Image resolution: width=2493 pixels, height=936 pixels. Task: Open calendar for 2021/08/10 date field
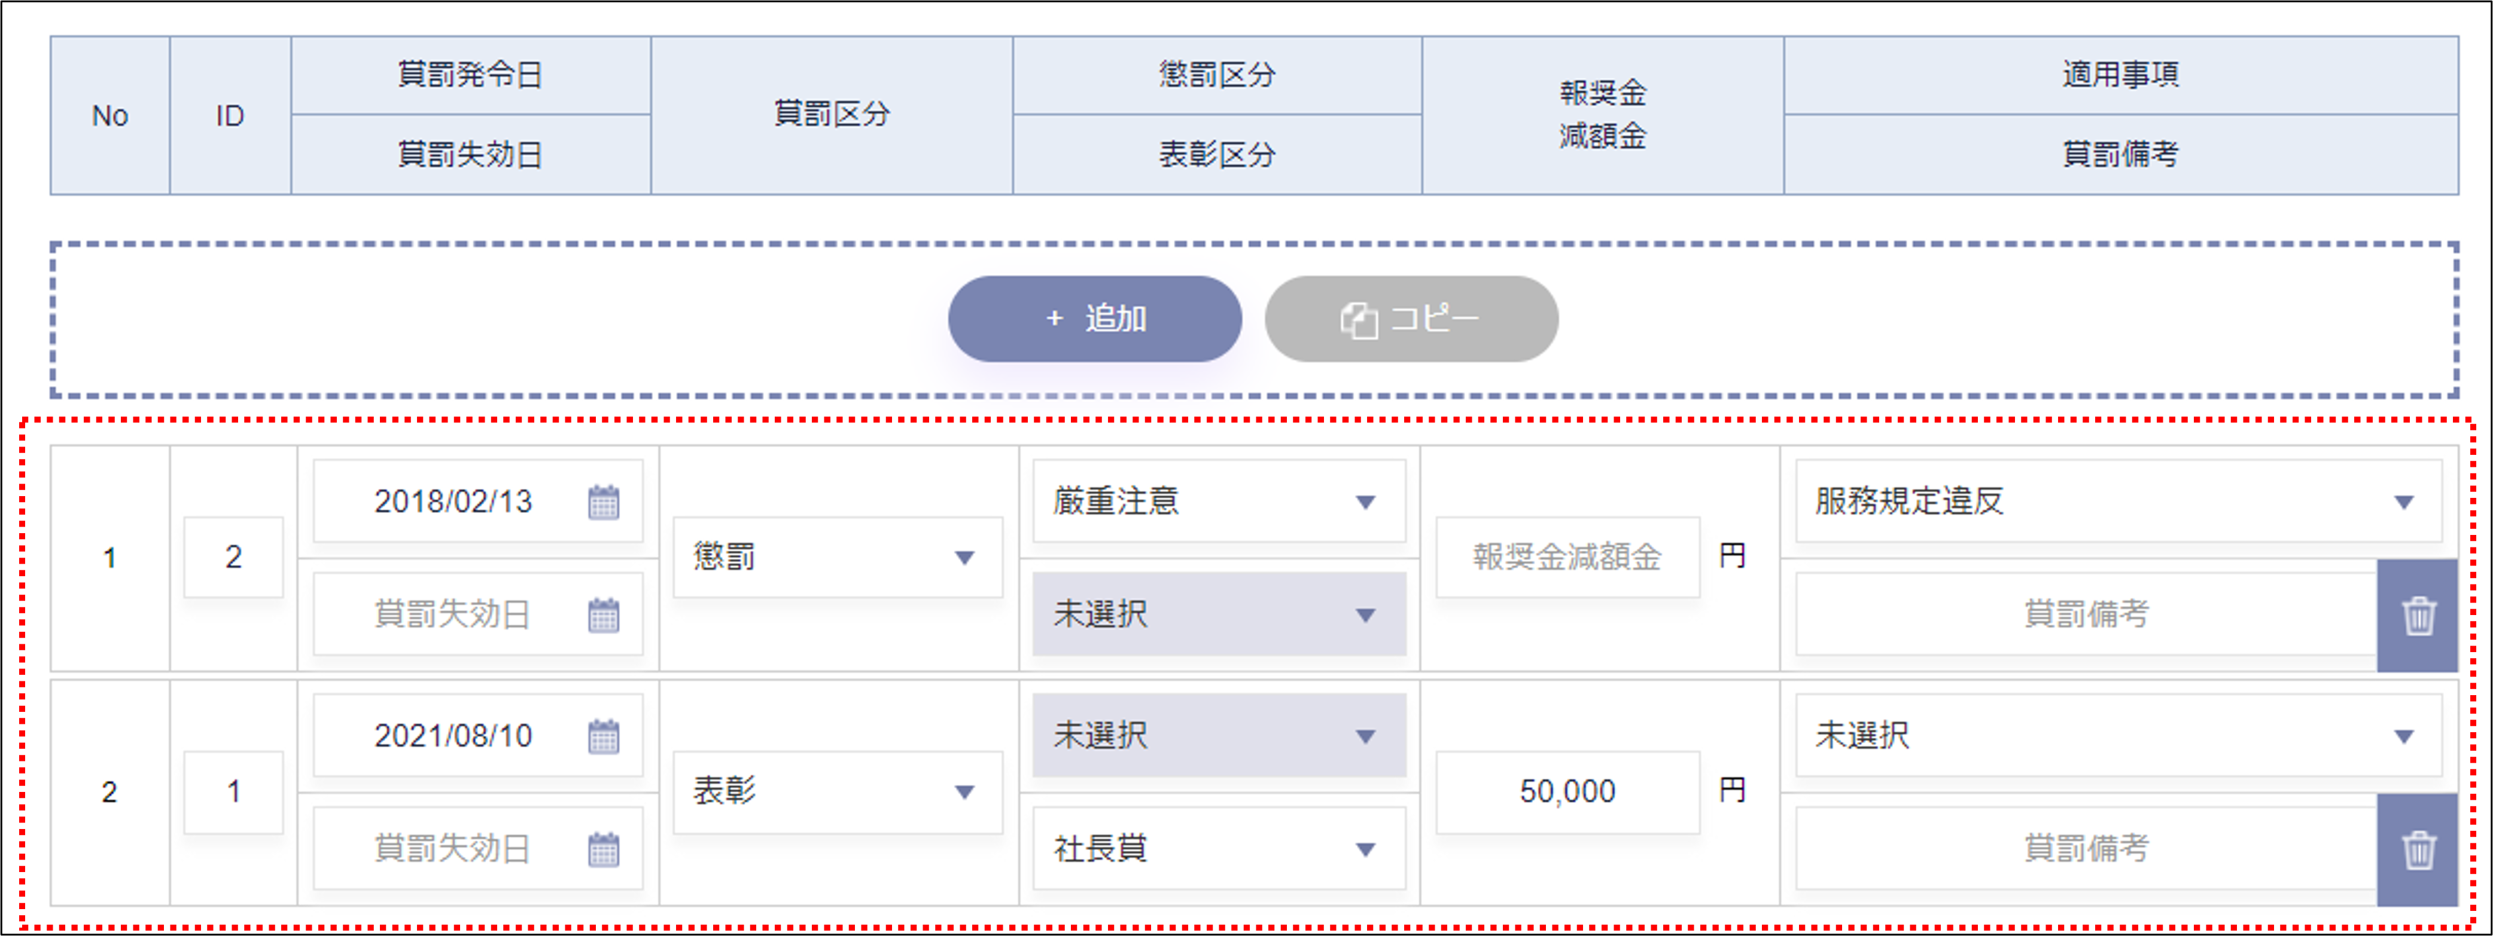604,737
